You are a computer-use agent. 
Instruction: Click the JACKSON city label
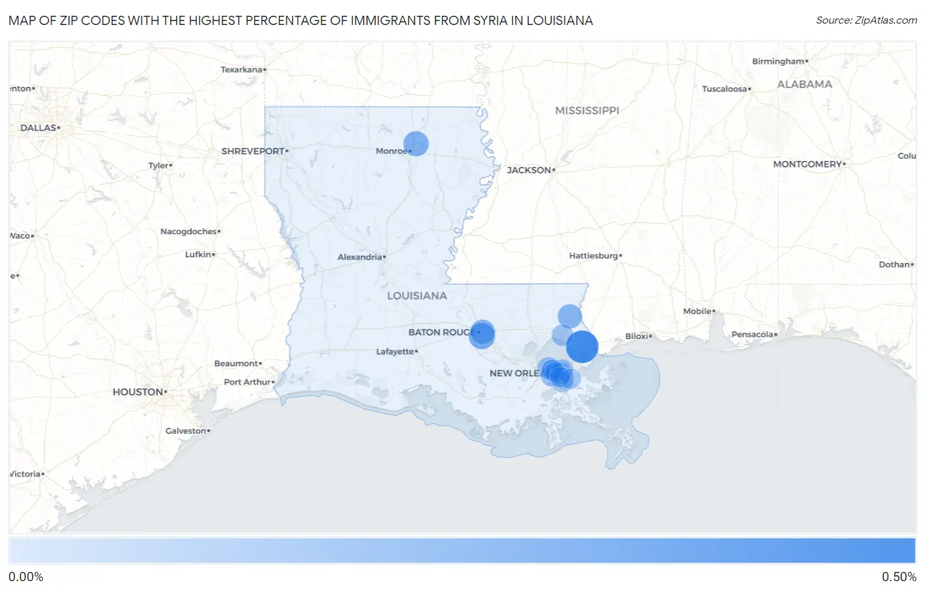pos(529,170)
